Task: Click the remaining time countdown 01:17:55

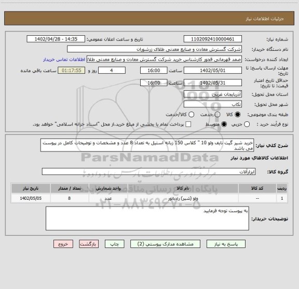Action: (x=72, y=71)
